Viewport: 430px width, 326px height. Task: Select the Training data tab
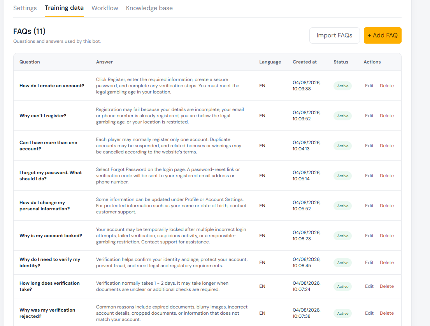[64, 8]
